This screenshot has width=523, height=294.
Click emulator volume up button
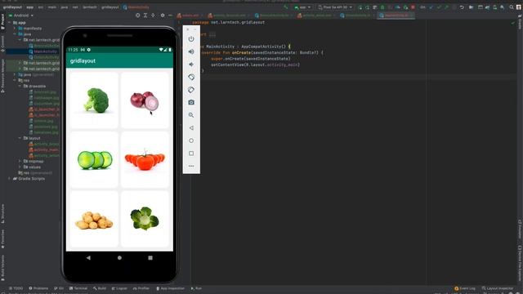(191, 51)
